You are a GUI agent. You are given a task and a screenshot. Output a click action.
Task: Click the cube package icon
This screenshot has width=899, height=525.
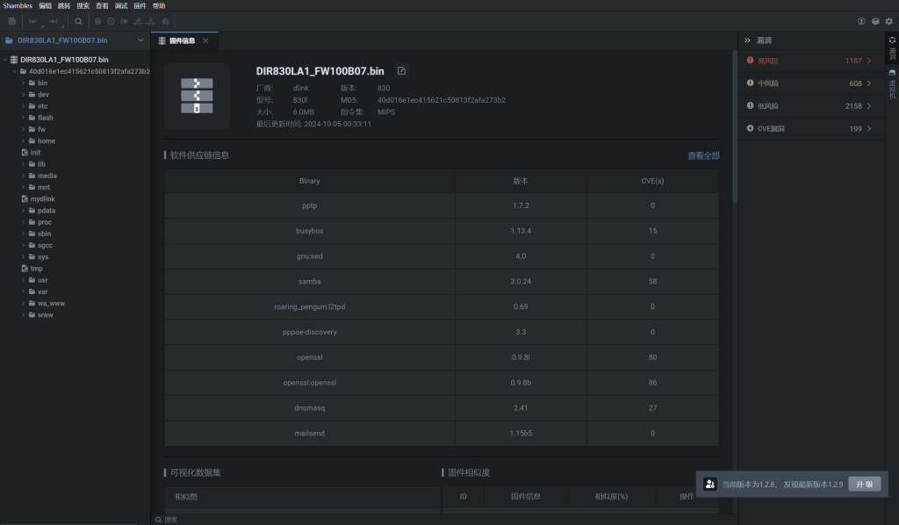click(875, 21)
